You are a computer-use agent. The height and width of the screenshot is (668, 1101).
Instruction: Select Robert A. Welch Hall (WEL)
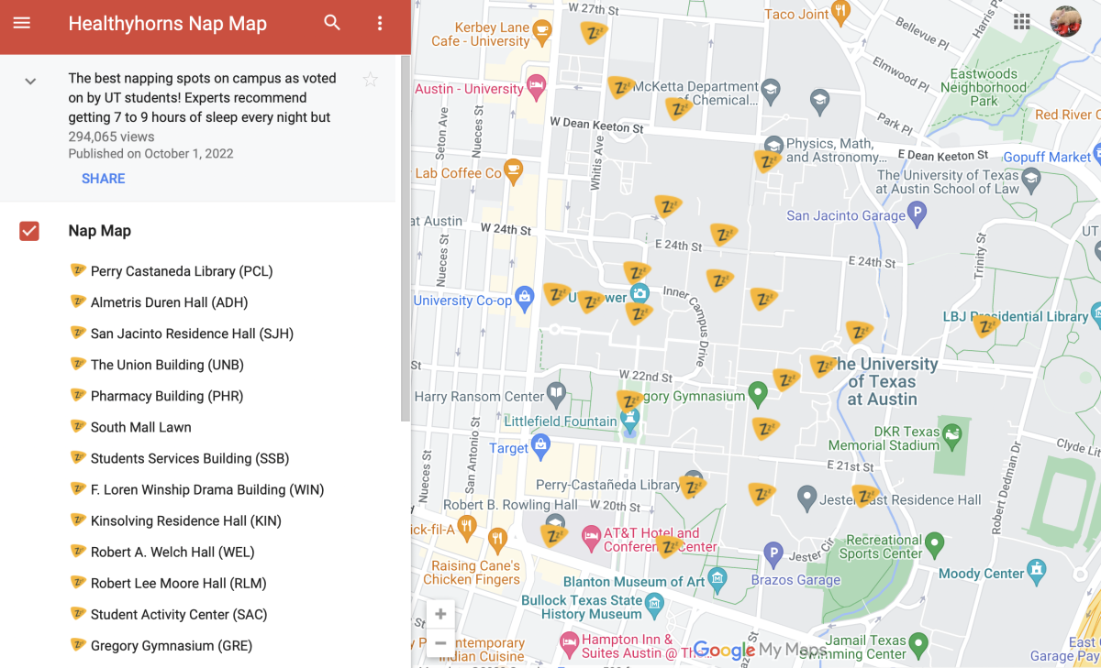[162, 552]
